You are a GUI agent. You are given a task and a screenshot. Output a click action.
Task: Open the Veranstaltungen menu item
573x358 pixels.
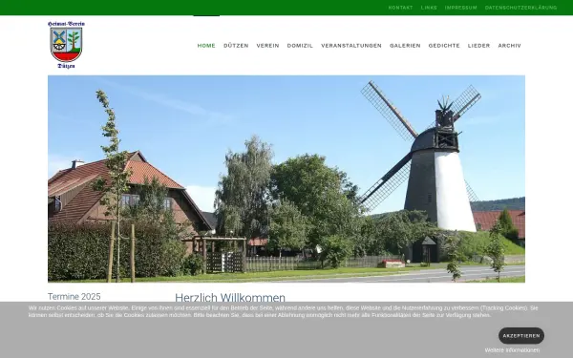(351, 46)
